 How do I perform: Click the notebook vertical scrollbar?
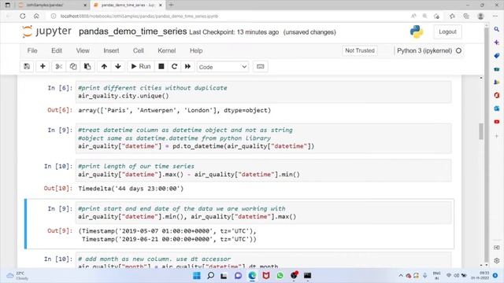[x=481, y=131]
